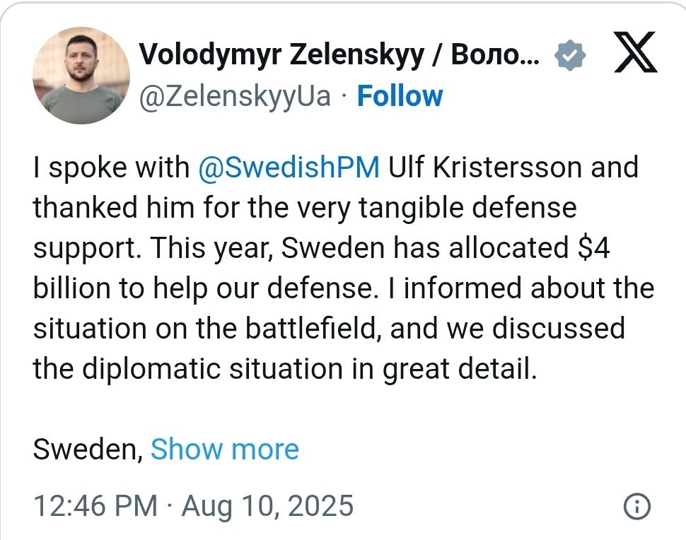
Task: Open Zelenskyy's profile avatar photo
Action: (81, 76)
